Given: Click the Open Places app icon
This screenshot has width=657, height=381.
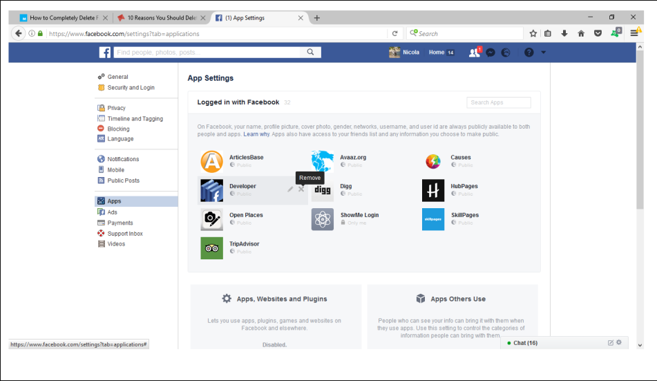Looking at the screenshot, I should 211,219.
